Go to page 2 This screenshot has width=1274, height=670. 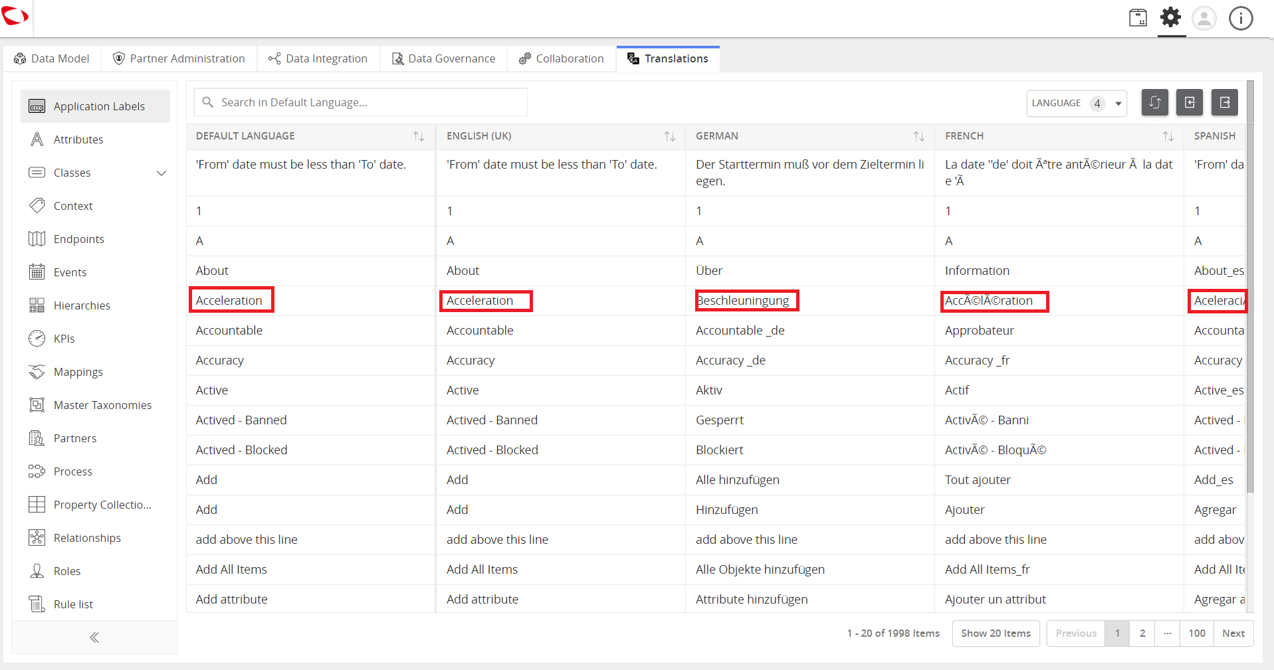pos(1142,633)
